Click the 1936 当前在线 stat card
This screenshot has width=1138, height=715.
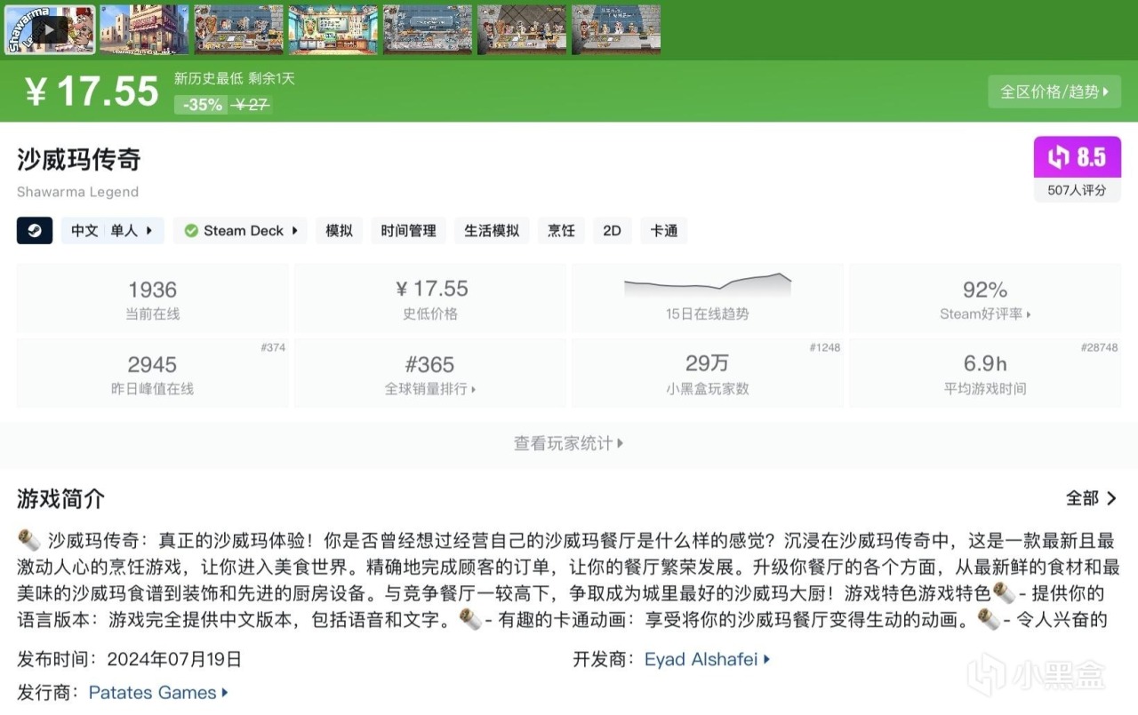pyautogui.click(x=153, y=298)
